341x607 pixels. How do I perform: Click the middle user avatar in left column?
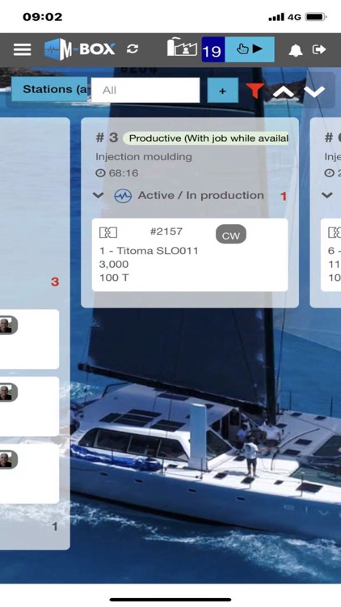click(6, 393)
